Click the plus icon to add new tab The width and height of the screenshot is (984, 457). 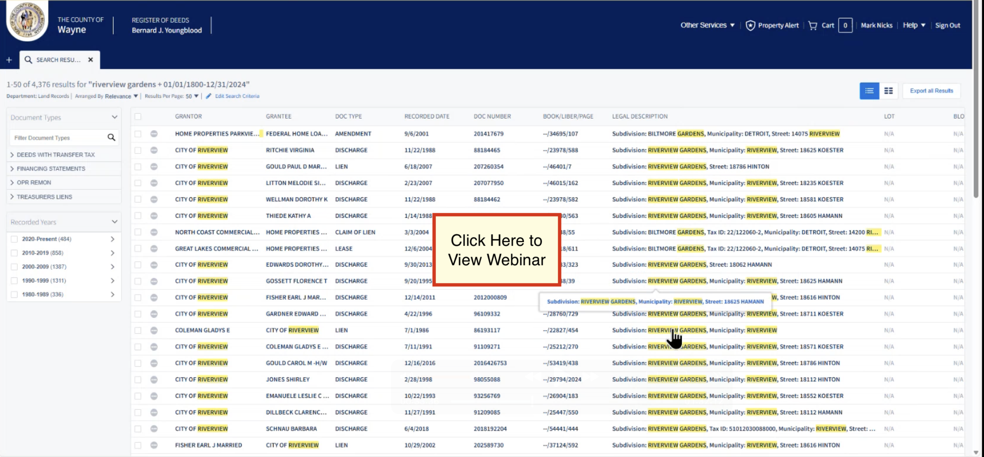9,60
